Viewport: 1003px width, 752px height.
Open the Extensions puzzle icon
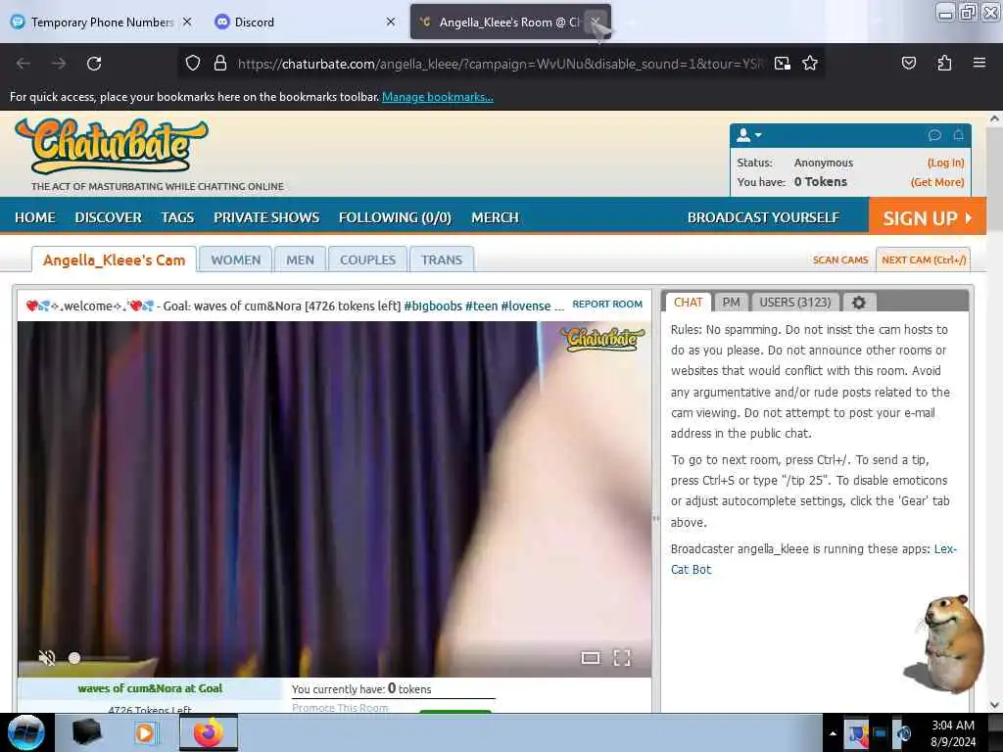[944, 63]
